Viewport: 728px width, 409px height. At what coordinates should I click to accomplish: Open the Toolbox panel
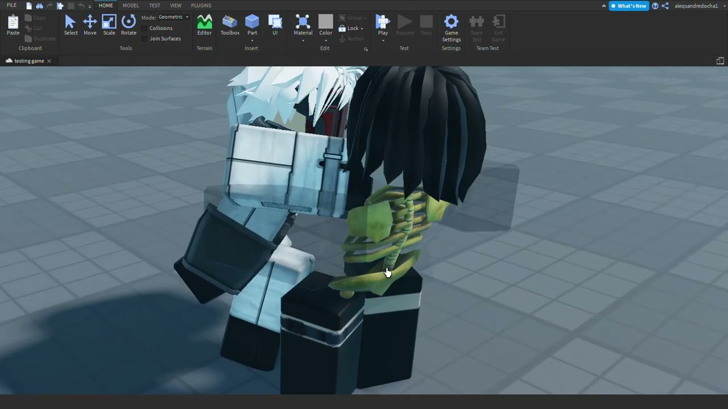[x=230, y=26]
